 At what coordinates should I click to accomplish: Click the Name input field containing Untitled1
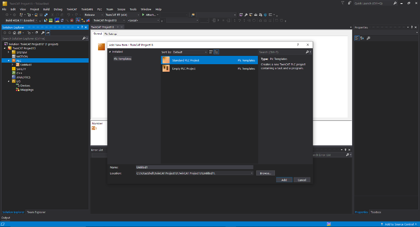(x=194, y=168)
